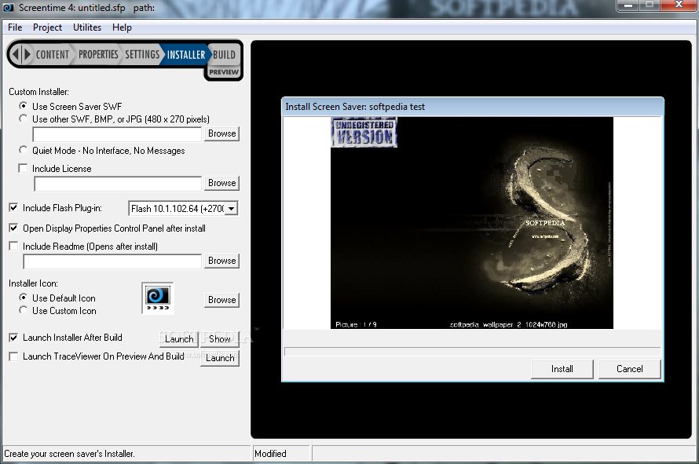The image size is (699, 464).
Task: Select the INSTALLER tab
Action: (x=186, y=55)
